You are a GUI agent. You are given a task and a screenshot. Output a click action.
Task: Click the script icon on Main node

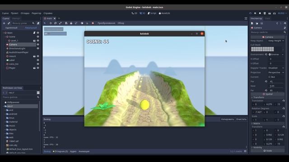coord(34,33)
